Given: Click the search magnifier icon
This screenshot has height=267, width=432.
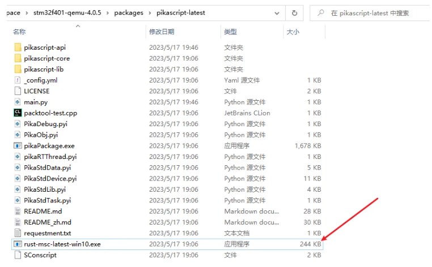Looking at the screenshot, I should click(321, 12).
